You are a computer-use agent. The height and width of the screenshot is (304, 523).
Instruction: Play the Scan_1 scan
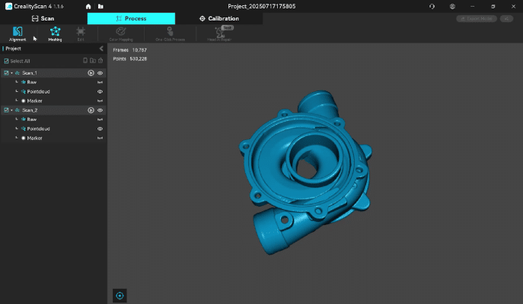click(91, 73)
